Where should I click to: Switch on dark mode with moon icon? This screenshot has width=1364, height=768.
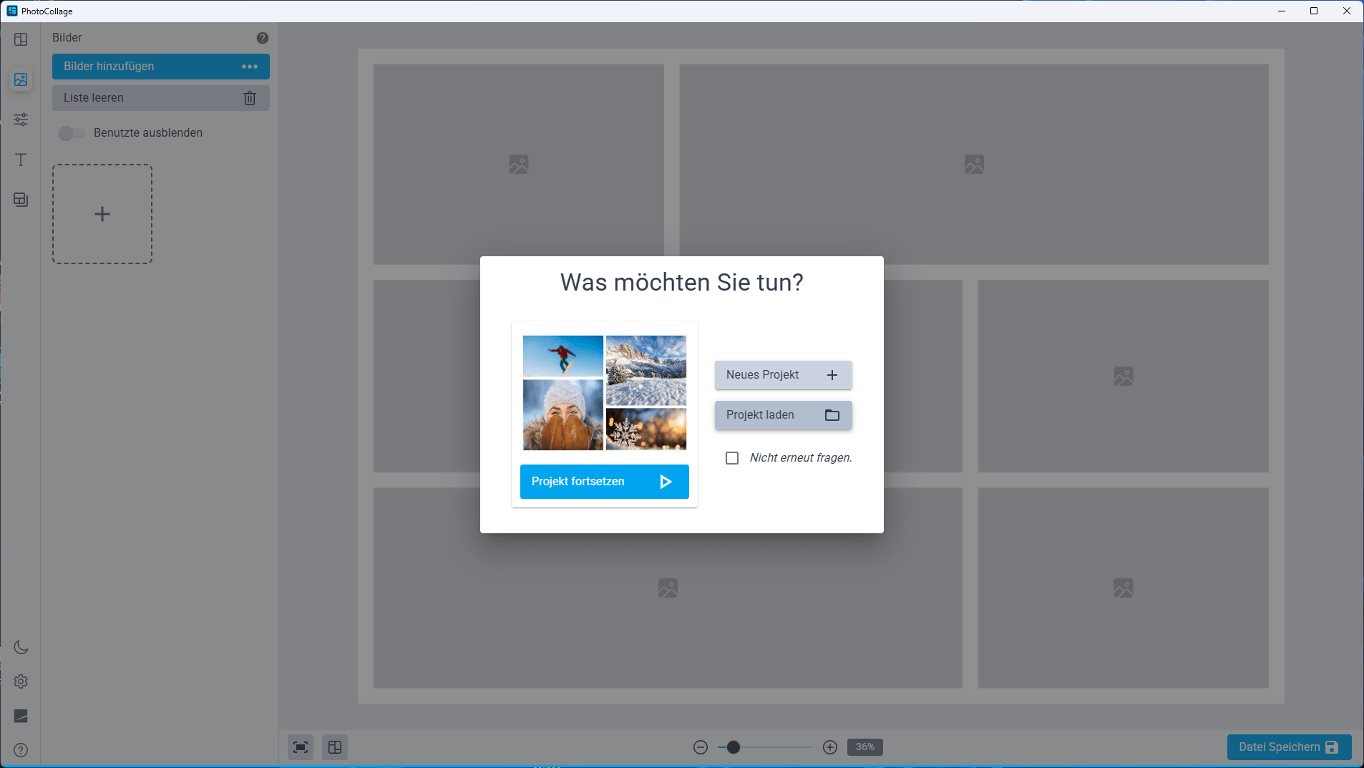21,647
